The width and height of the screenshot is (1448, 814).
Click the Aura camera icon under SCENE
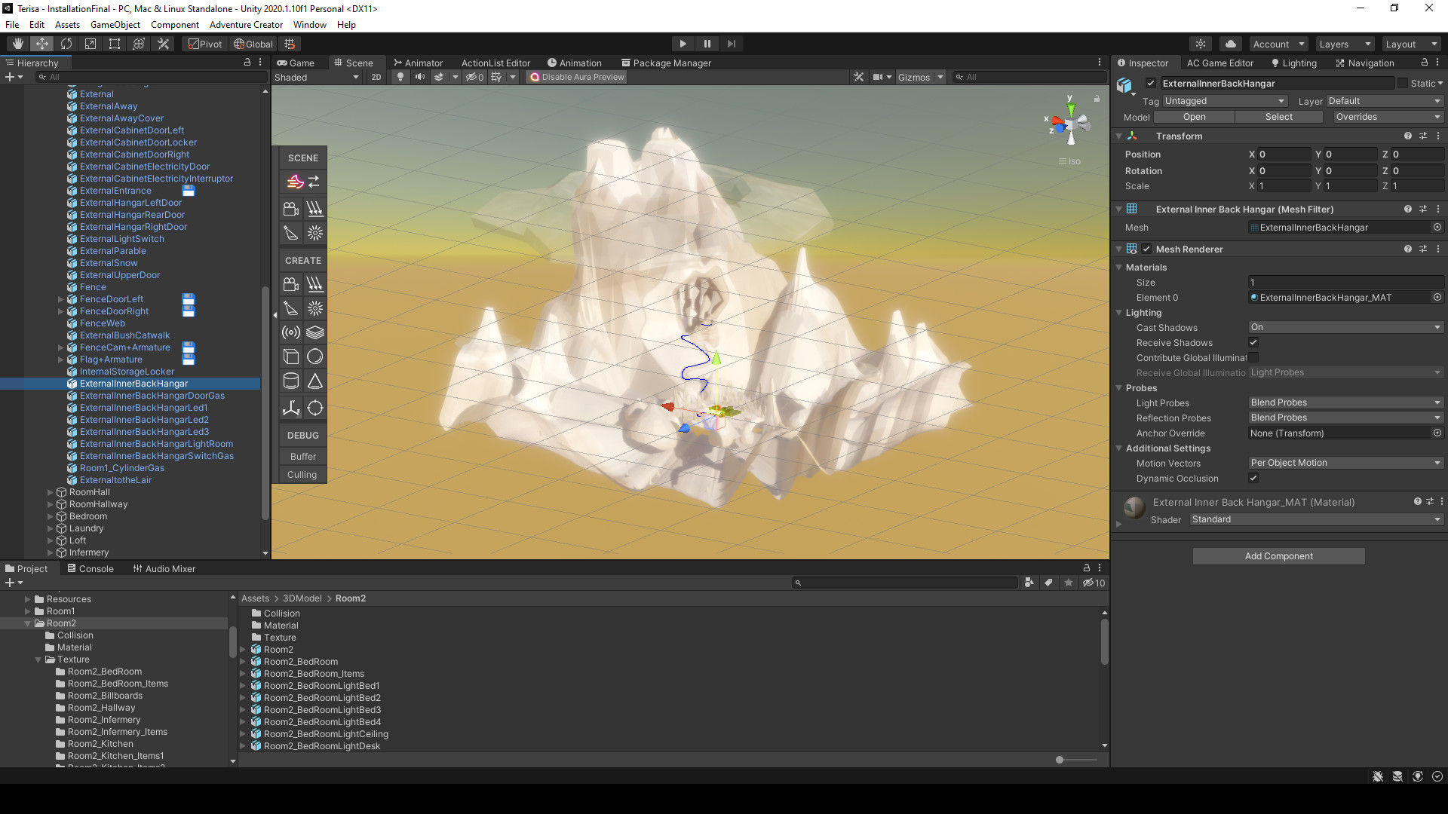click(291, 209)
